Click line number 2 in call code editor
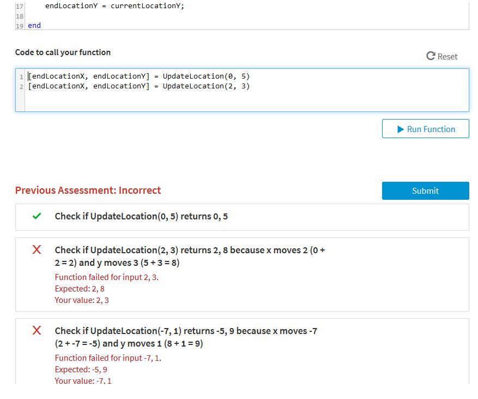478x399 pixels. coord(21,86)
